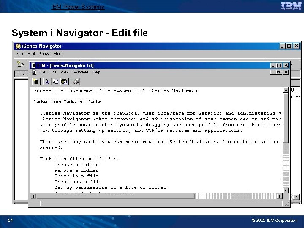304x228 pixels.
Task: Open the View menu in Edit window
Action: pos(65,72)
